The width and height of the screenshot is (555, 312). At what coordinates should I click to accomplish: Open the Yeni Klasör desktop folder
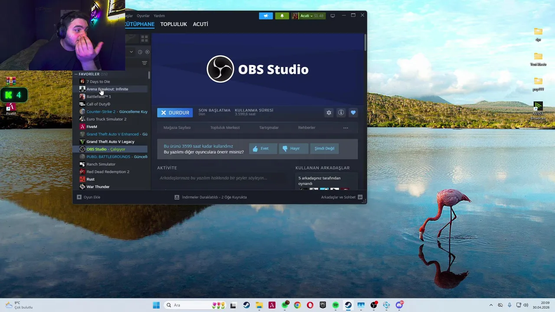click(x=538, y=59)
